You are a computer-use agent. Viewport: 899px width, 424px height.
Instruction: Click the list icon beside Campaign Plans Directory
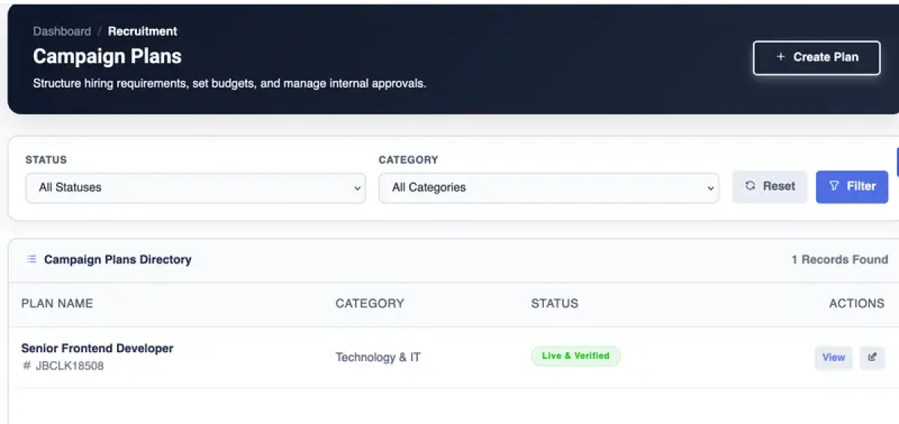(31, 259)
